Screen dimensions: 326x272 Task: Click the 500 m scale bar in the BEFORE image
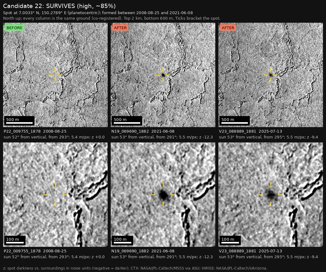(19, 121)
